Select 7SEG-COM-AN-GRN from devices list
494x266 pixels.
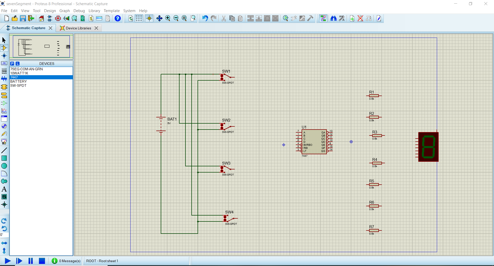click(x=27, y=69)
